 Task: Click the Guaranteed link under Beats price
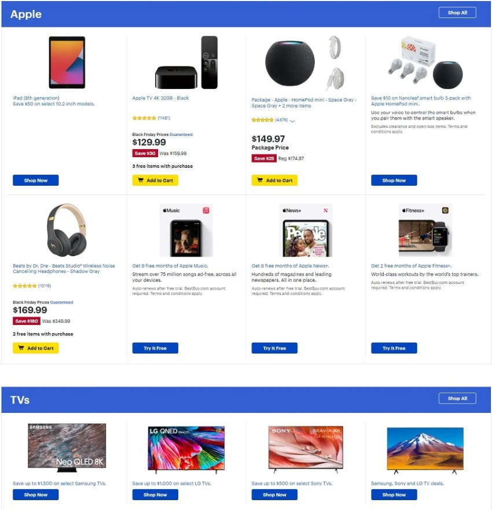61,302
